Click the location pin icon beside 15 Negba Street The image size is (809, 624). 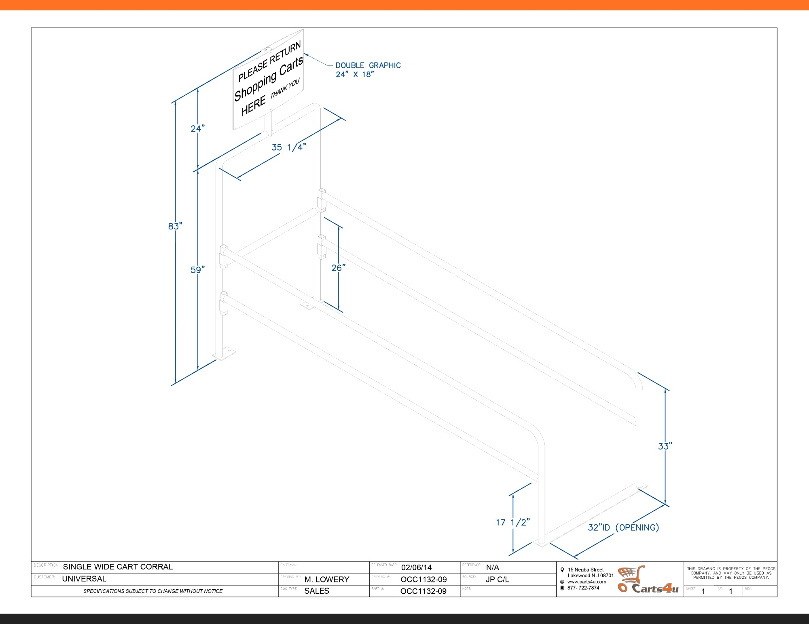coord(562,570)
